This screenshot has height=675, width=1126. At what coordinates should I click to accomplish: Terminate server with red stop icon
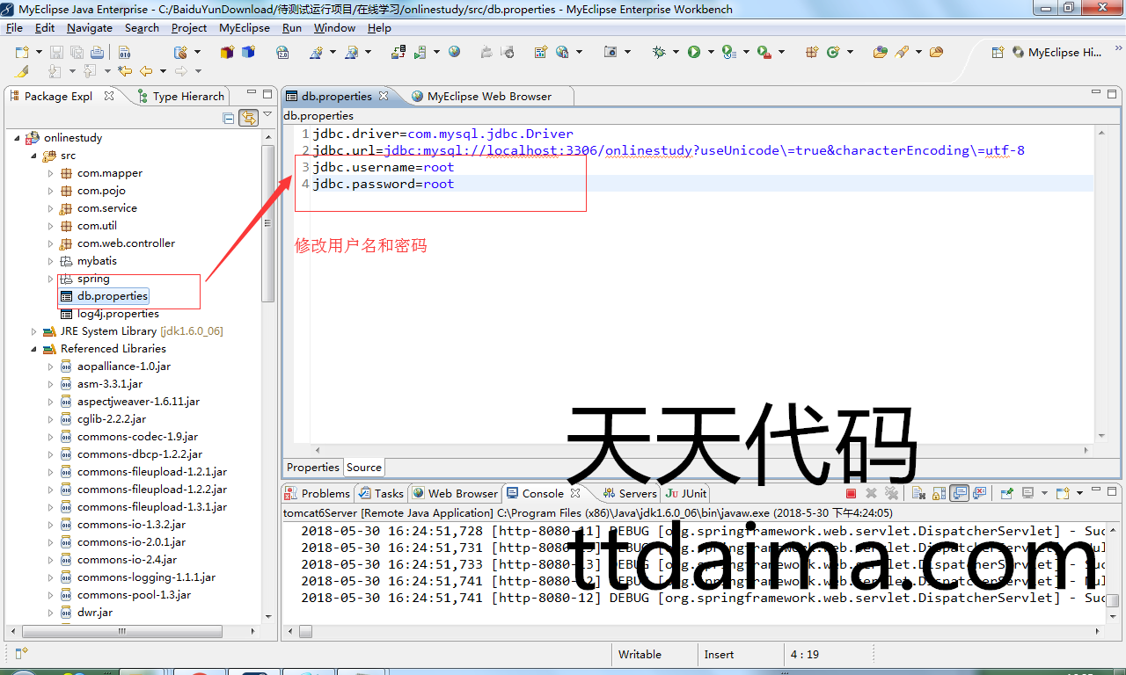pyautogui.click(x=851, y=493)
